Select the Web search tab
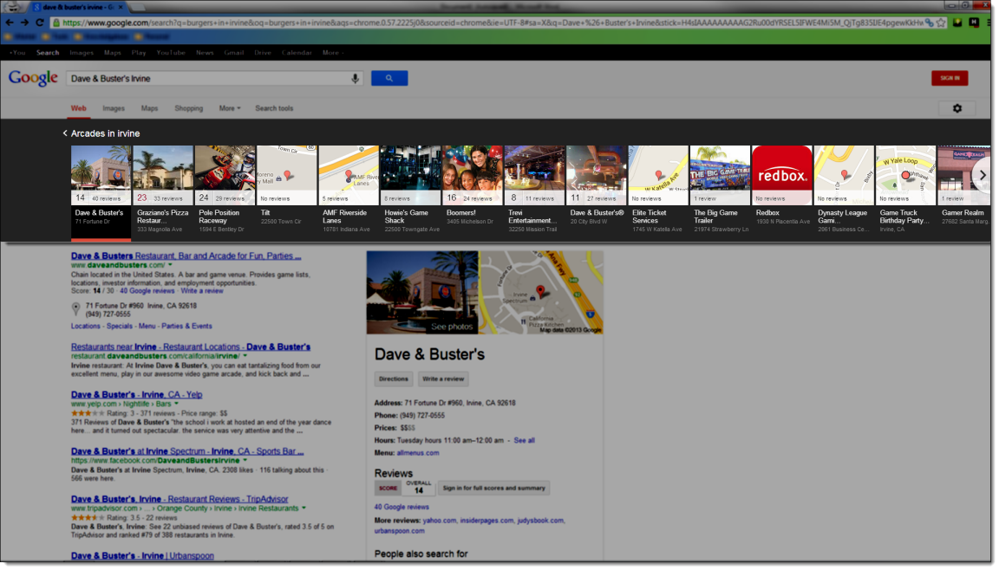 [x=78, y=108]
